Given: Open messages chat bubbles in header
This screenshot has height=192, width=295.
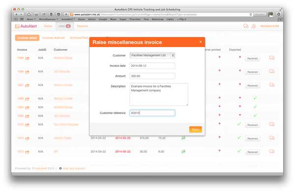Looking at the screenshot, I should click(x=246, y=26).
